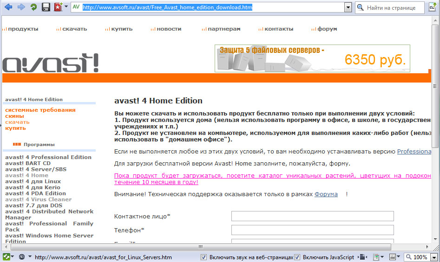Focus the "Найти на странице" search field

point(391,8)
